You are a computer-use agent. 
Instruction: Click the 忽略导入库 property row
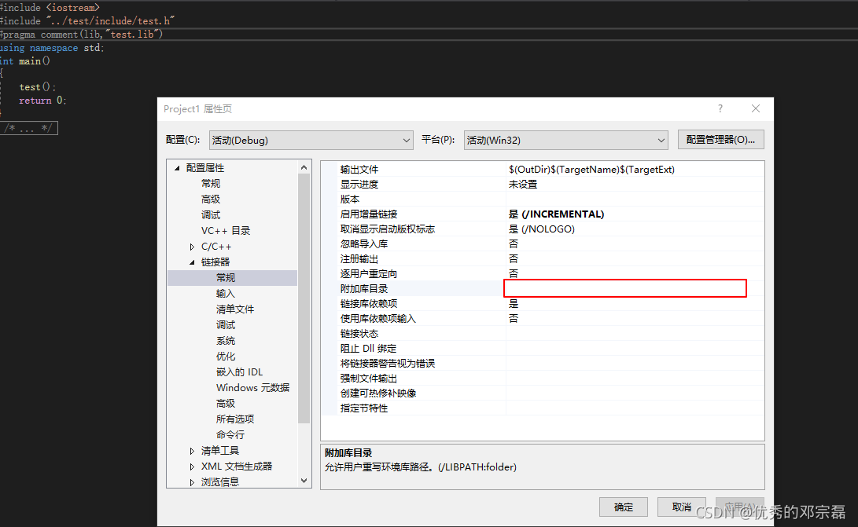pos(543,243)
